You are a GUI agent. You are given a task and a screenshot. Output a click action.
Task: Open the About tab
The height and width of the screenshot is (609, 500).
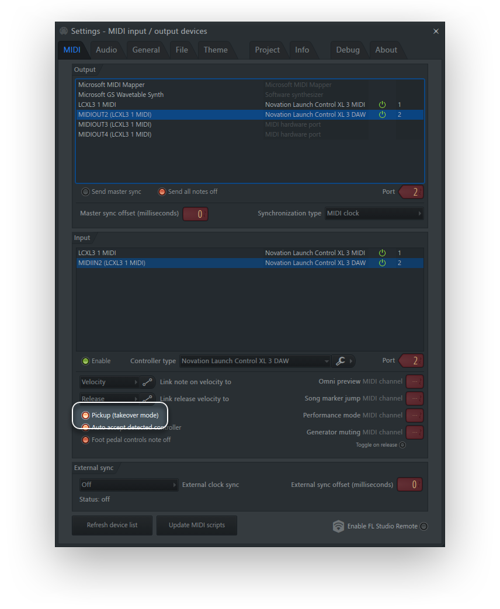point(386,50)
